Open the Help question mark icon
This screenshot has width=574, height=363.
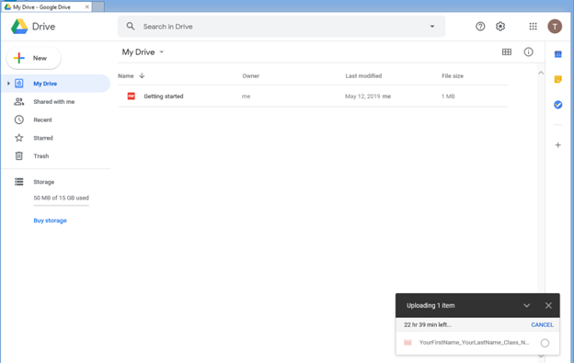[480, 27]
